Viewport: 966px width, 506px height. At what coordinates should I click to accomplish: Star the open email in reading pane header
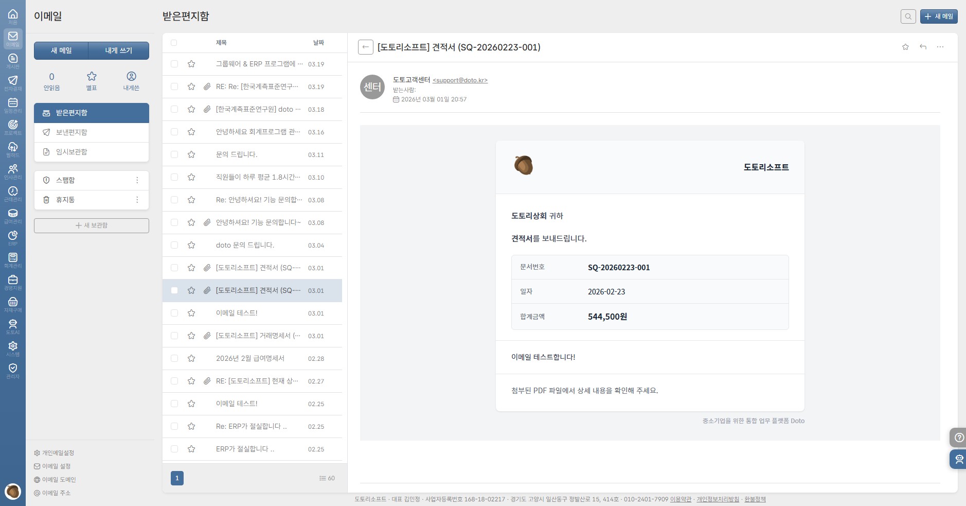pyautogui.click(x=905, y=47)
